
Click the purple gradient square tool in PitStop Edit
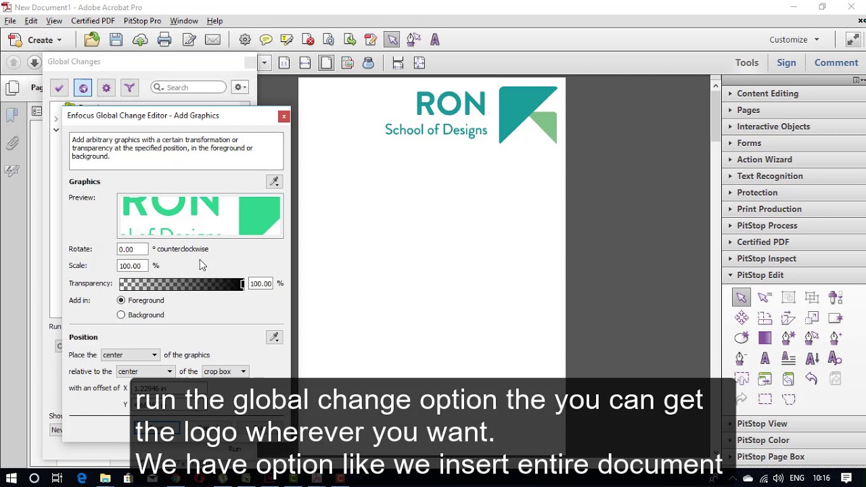click(x=765, y=338)
